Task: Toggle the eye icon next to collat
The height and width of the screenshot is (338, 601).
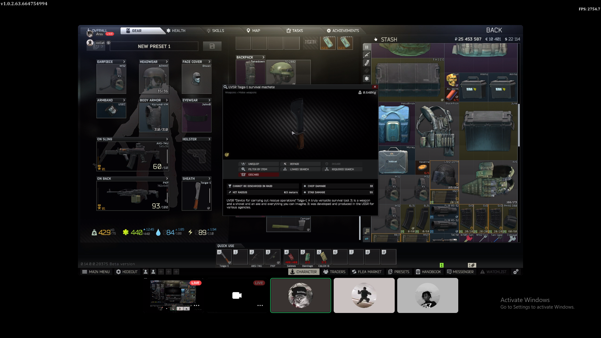Action: [x=109, y=43]
